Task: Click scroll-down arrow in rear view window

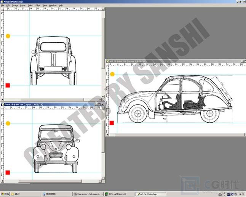Action: pos(103,97)
